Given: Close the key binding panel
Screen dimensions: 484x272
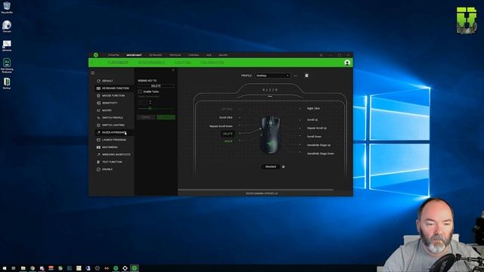Looking at the screenshot, I should click(173, 70).
